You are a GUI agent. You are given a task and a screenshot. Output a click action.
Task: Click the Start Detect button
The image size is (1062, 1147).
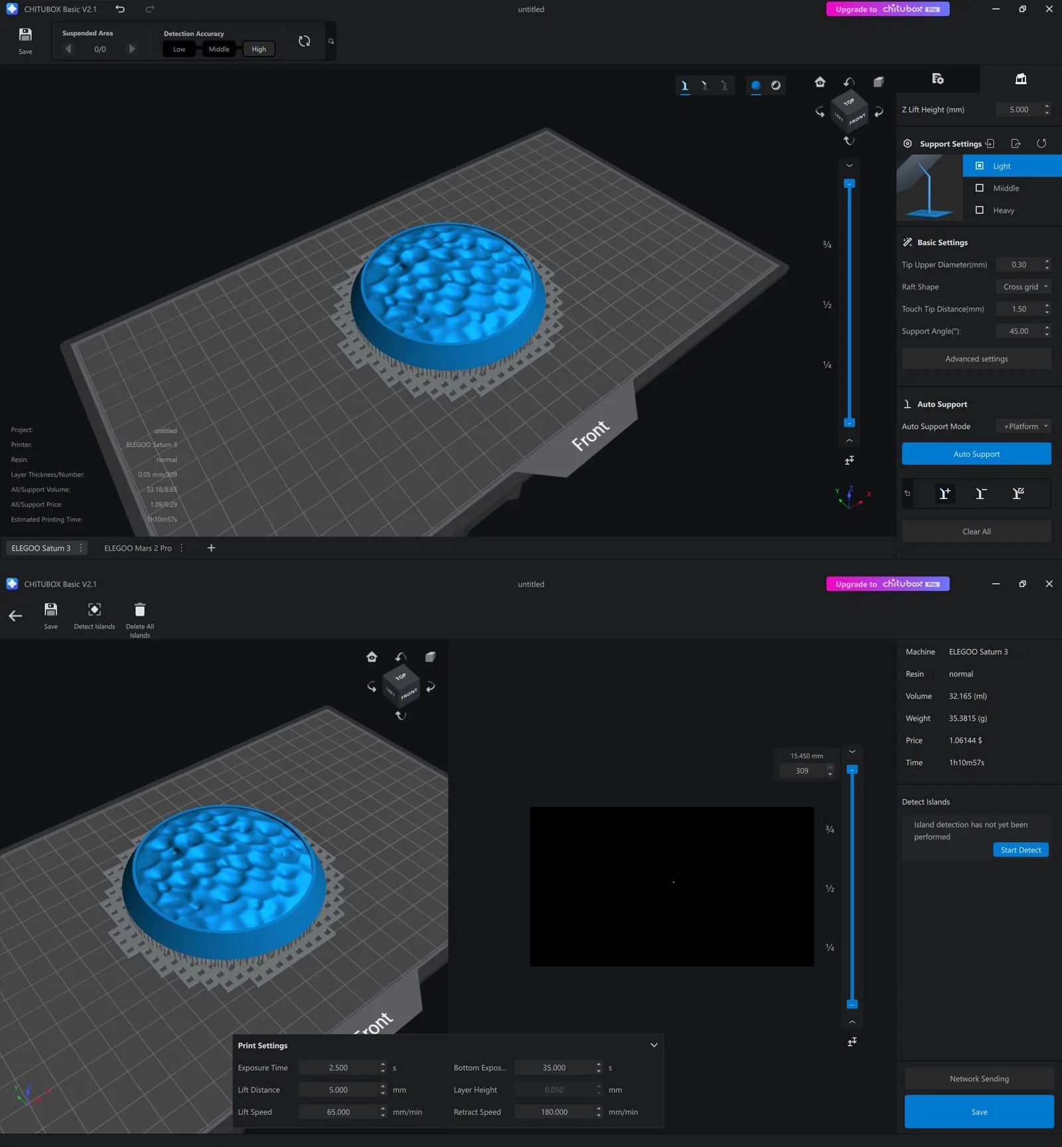click(x=1021, y=850)
